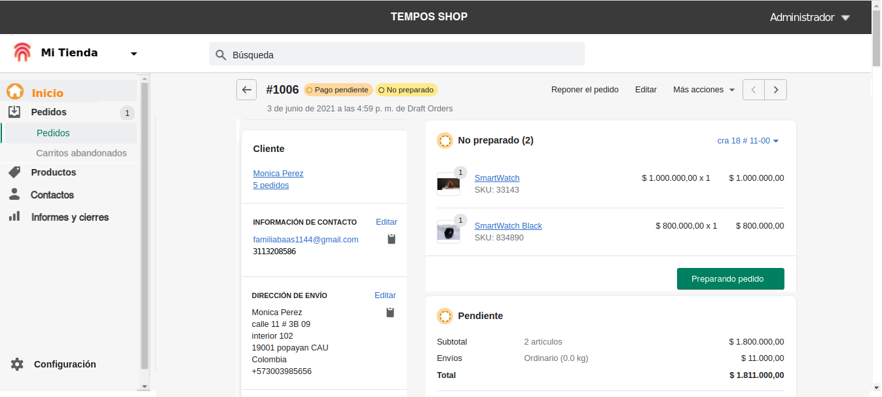The width and height of the screenshot is (882, 397).
Task: Open the Monica Perez customer link
Action: (278, 174)
